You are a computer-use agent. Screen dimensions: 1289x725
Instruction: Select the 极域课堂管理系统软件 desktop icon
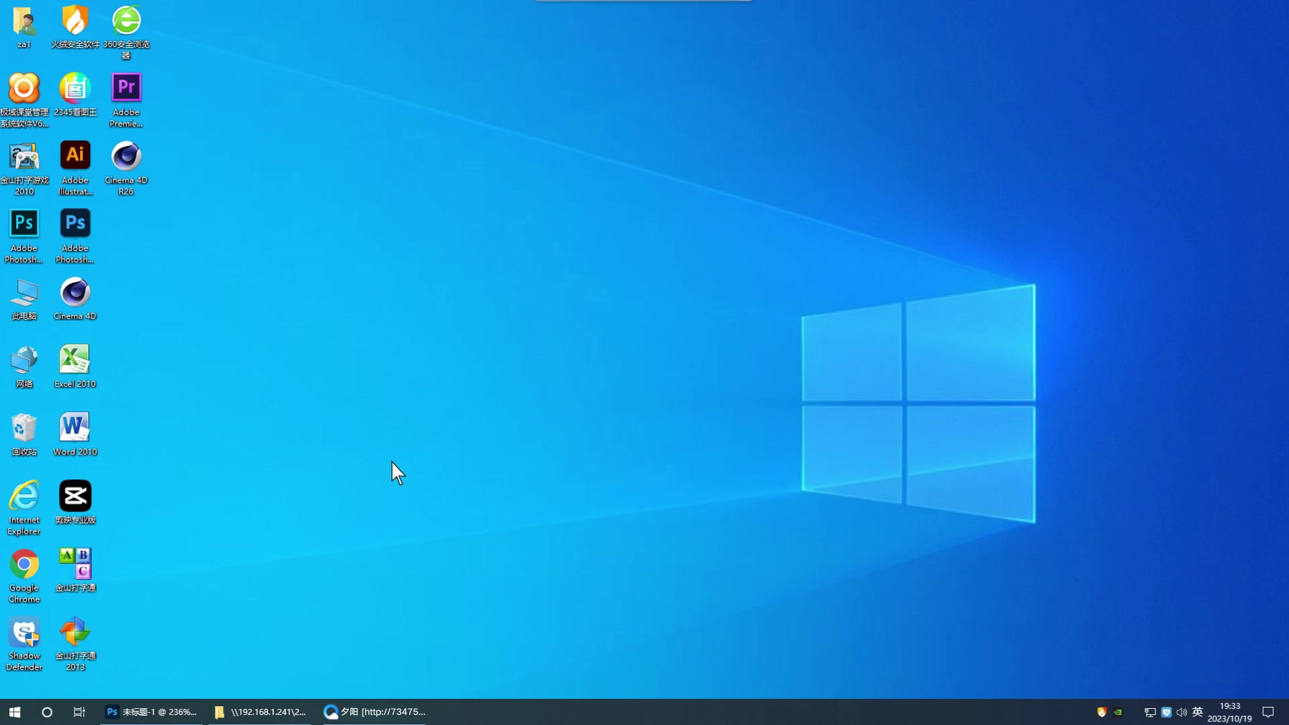click(24, 100)
